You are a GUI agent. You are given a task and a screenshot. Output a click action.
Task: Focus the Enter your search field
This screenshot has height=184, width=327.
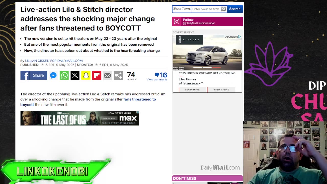point(206,9)
